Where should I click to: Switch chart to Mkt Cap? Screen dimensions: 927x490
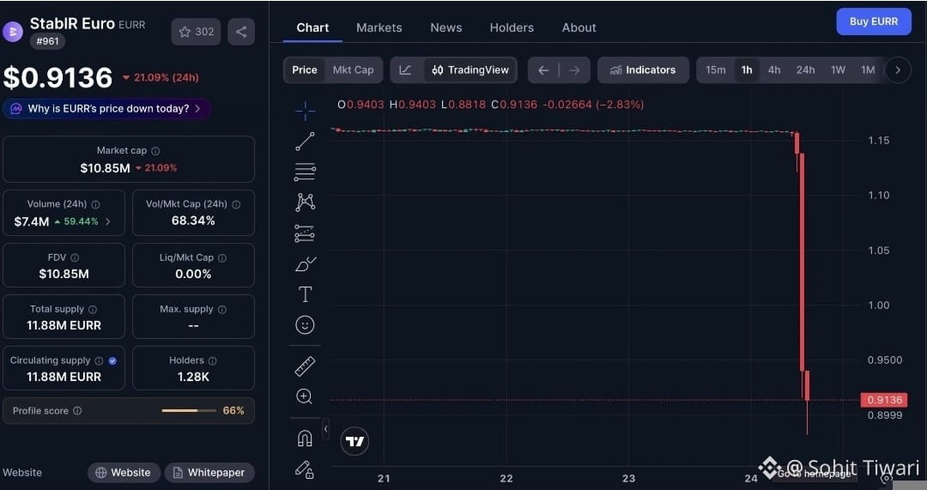(x=353, y=70)
